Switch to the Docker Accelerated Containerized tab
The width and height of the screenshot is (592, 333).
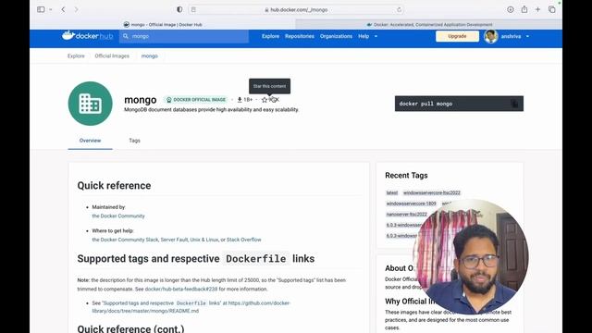[x=429, y=25]
